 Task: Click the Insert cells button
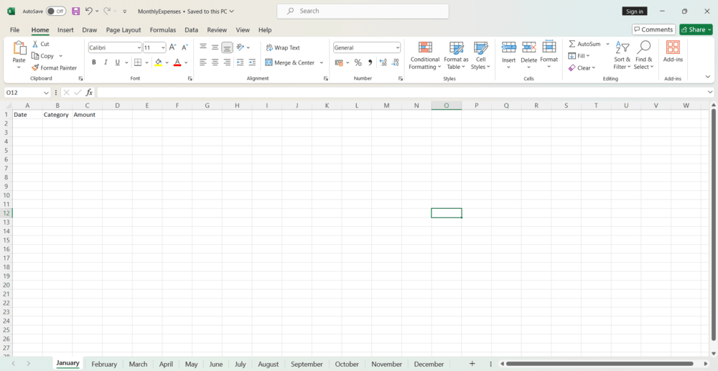(509, 55)
